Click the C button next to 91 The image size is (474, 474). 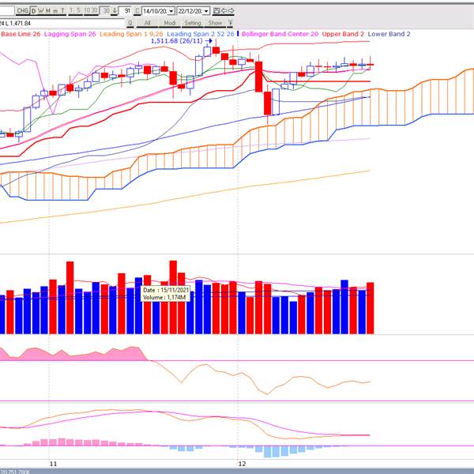[137, 11]
